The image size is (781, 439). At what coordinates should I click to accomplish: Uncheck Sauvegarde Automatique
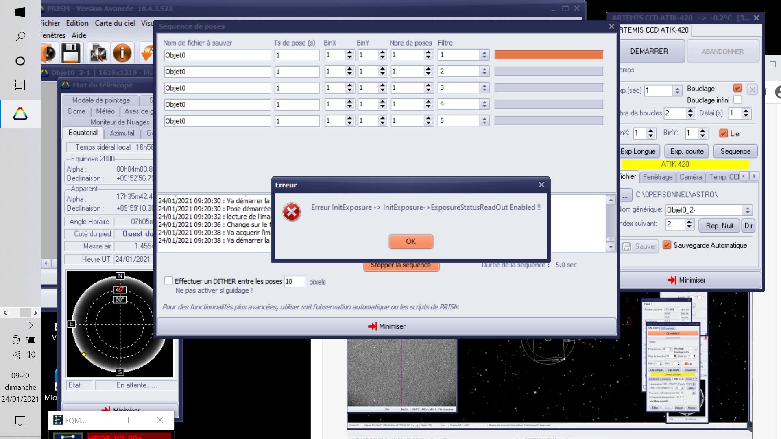pos(667,245)
